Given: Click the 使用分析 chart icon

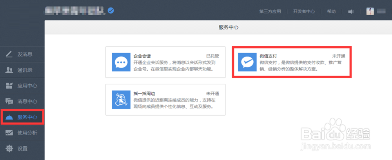Looking at the screenshot, I should tap(9, 133).
